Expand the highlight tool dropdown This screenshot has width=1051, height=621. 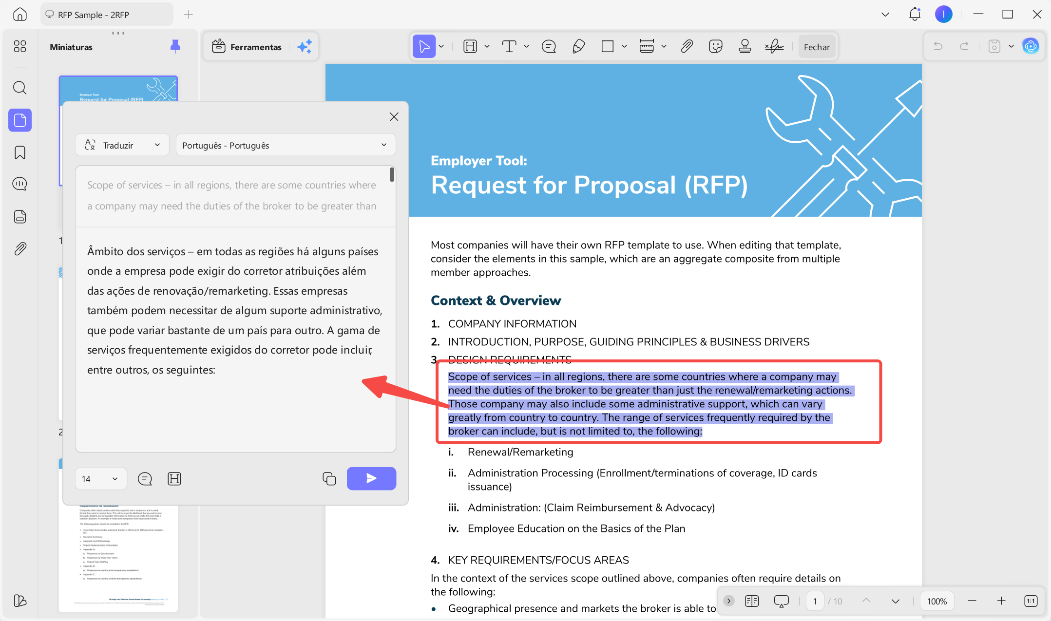(487, 47)
